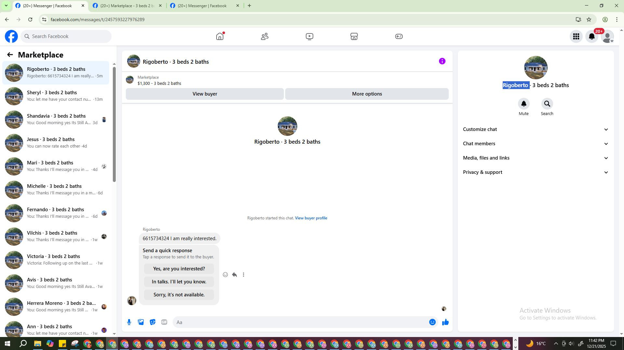React to Rigoberto's message with emoji icon

(x=225, y=275)
